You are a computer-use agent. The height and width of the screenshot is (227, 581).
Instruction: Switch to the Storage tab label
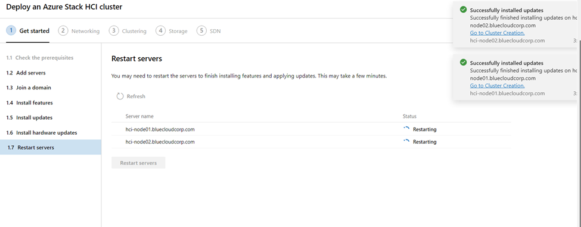[x=178, y=31]
